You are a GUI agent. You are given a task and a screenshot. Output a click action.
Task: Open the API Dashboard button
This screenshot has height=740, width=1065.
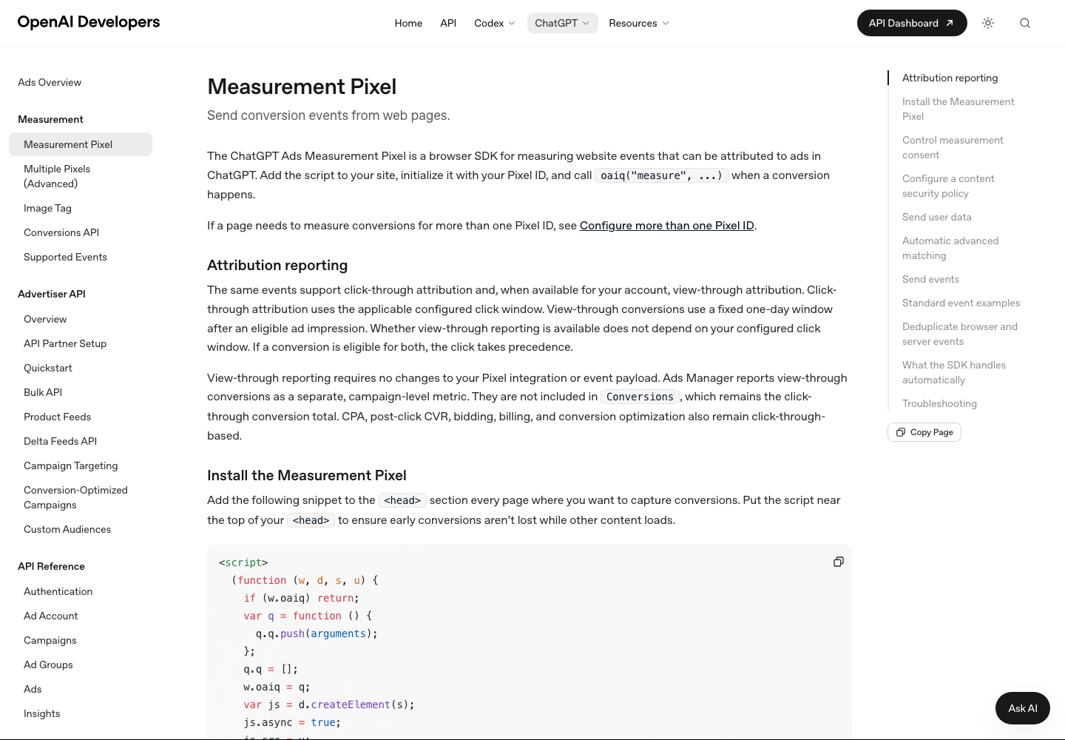(x=912, y=23)
